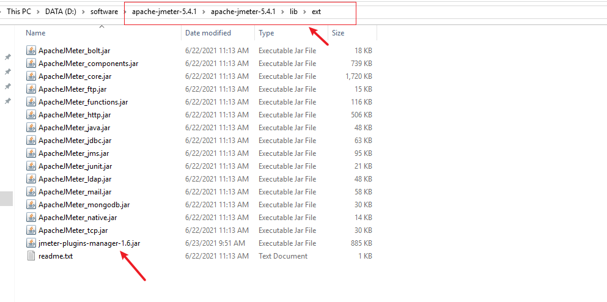607x302 pixels.
Task: Click the 885 KB size of jmeter-plugins-manager-1.6.jar
Action: click(x=361, y=243)
